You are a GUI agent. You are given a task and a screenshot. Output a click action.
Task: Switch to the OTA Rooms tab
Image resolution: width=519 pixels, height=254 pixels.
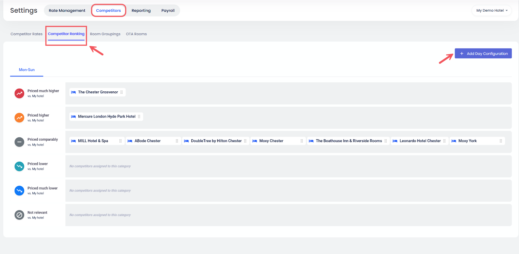pos(136,34)
